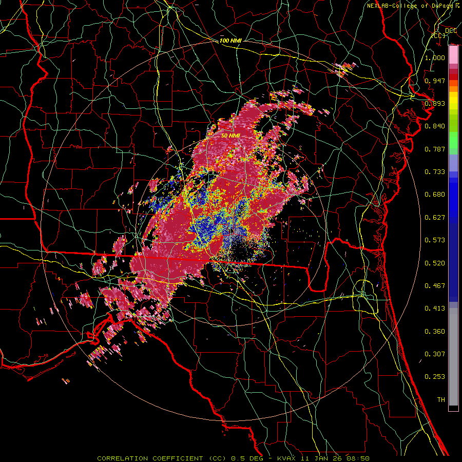Click the 0.947 scale value
This screenshot has width=462, height=462.
click(x=435, y=81)
